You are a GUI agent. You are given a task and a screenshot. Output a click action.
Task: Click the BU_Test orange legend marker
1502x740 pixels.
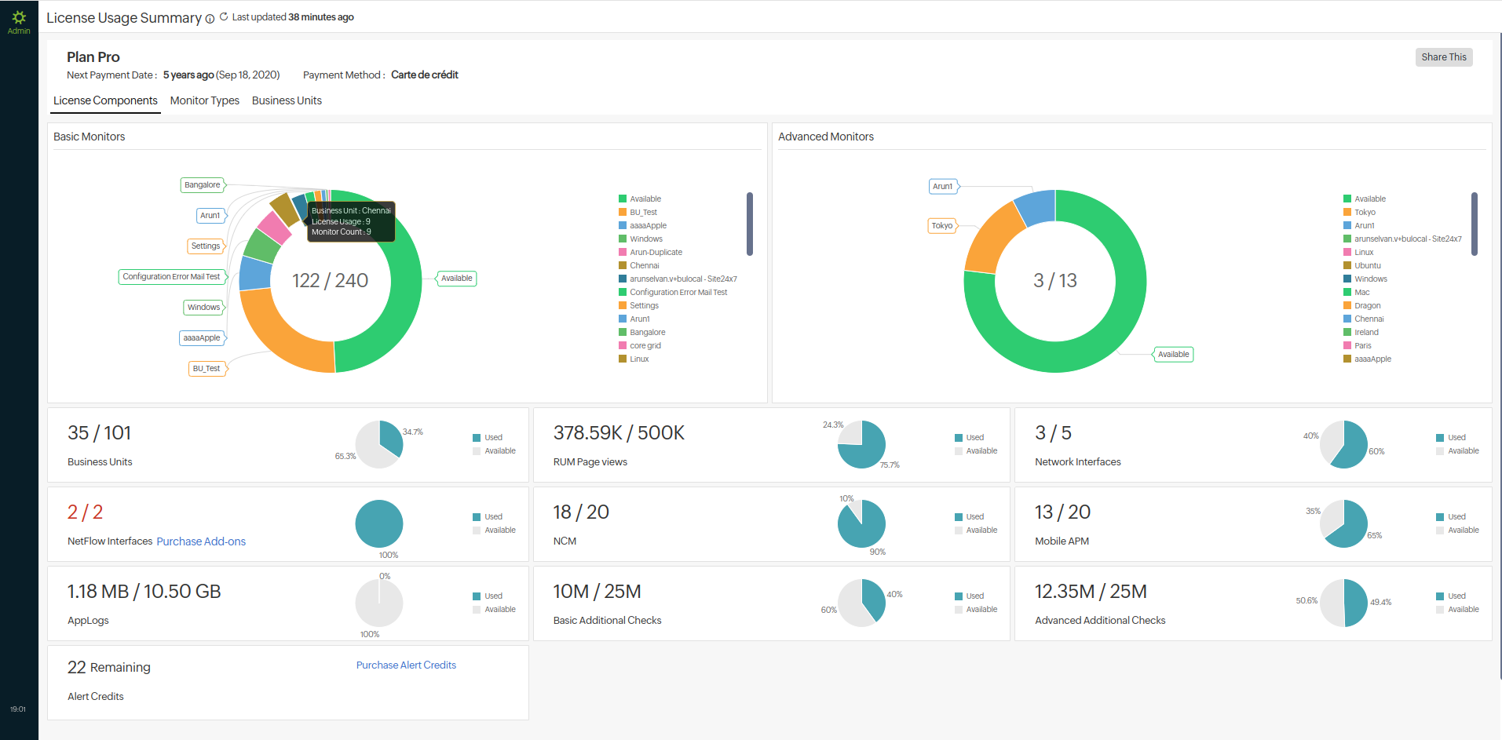pyautogui.click(x=623, y=212)
